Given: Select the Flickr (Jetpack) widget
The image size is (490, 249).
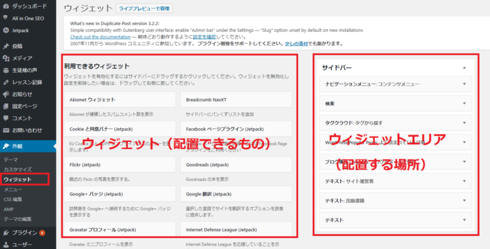Looking at the screenshot, I should coord(120,164).
